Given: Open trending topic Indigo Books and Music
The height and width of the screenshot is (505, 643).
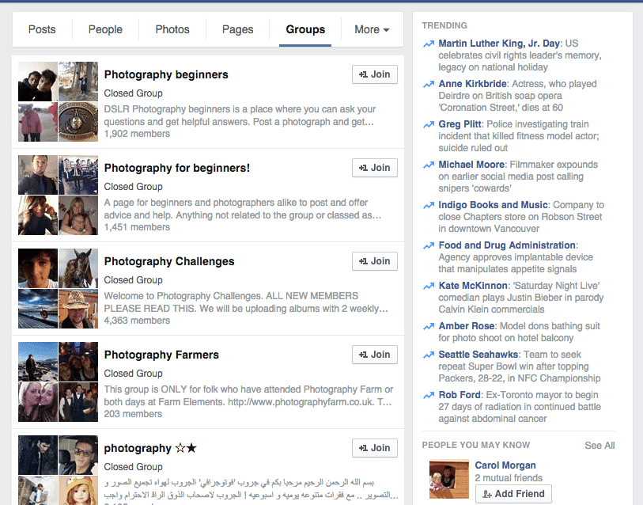Looking at the screenshot, I should 493,205.
